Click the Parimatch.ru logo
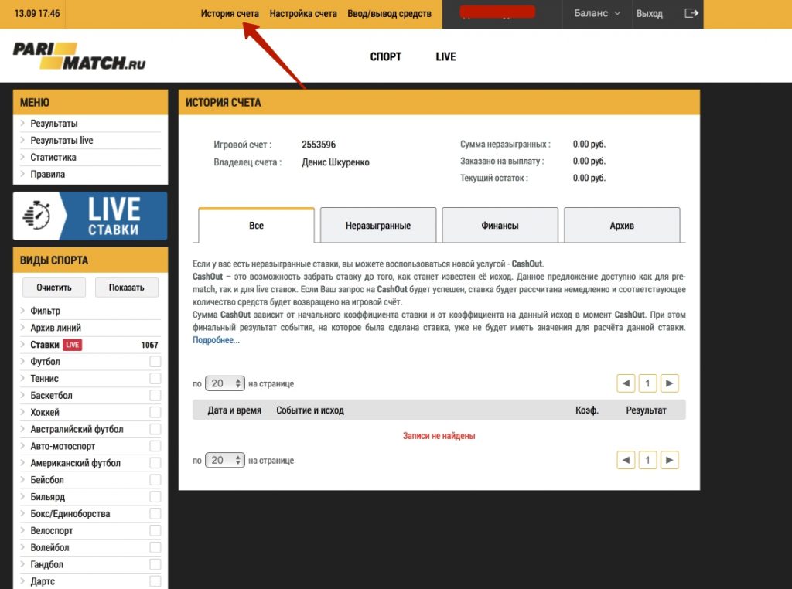 79,56
